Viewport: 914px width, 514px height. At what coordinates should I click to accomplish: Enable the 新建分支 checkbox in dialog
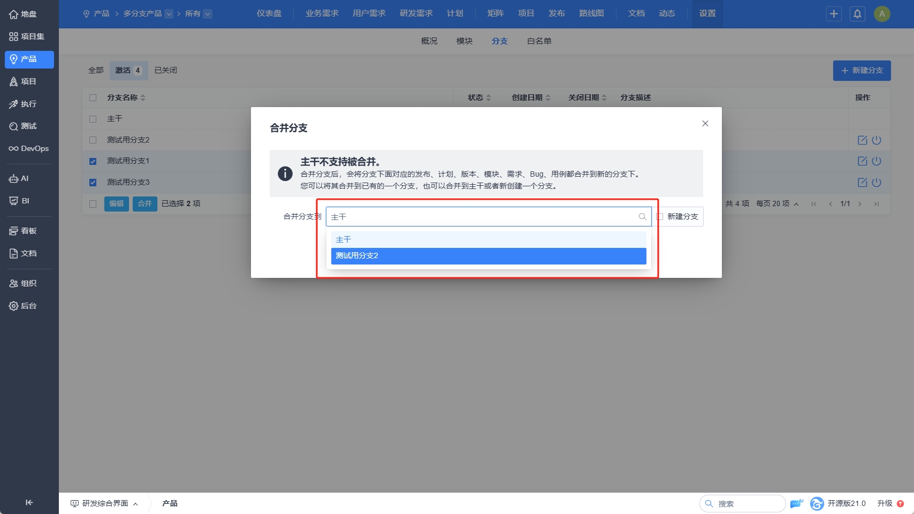click(x=660, y=217)
